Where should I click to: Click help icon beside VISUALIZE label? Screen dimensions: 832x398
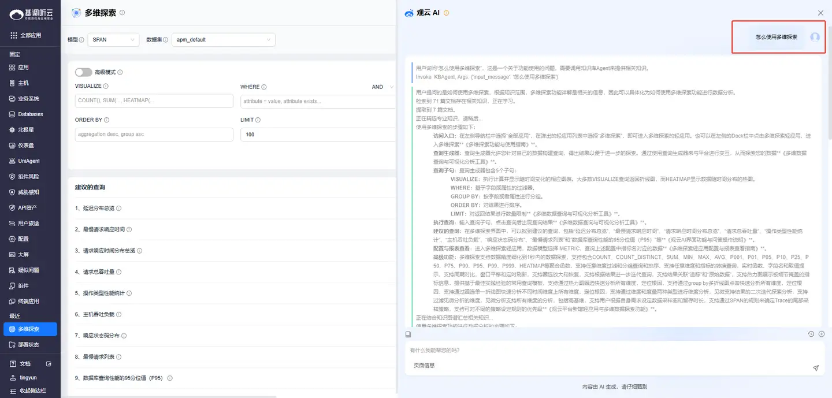tap(106, 87)
